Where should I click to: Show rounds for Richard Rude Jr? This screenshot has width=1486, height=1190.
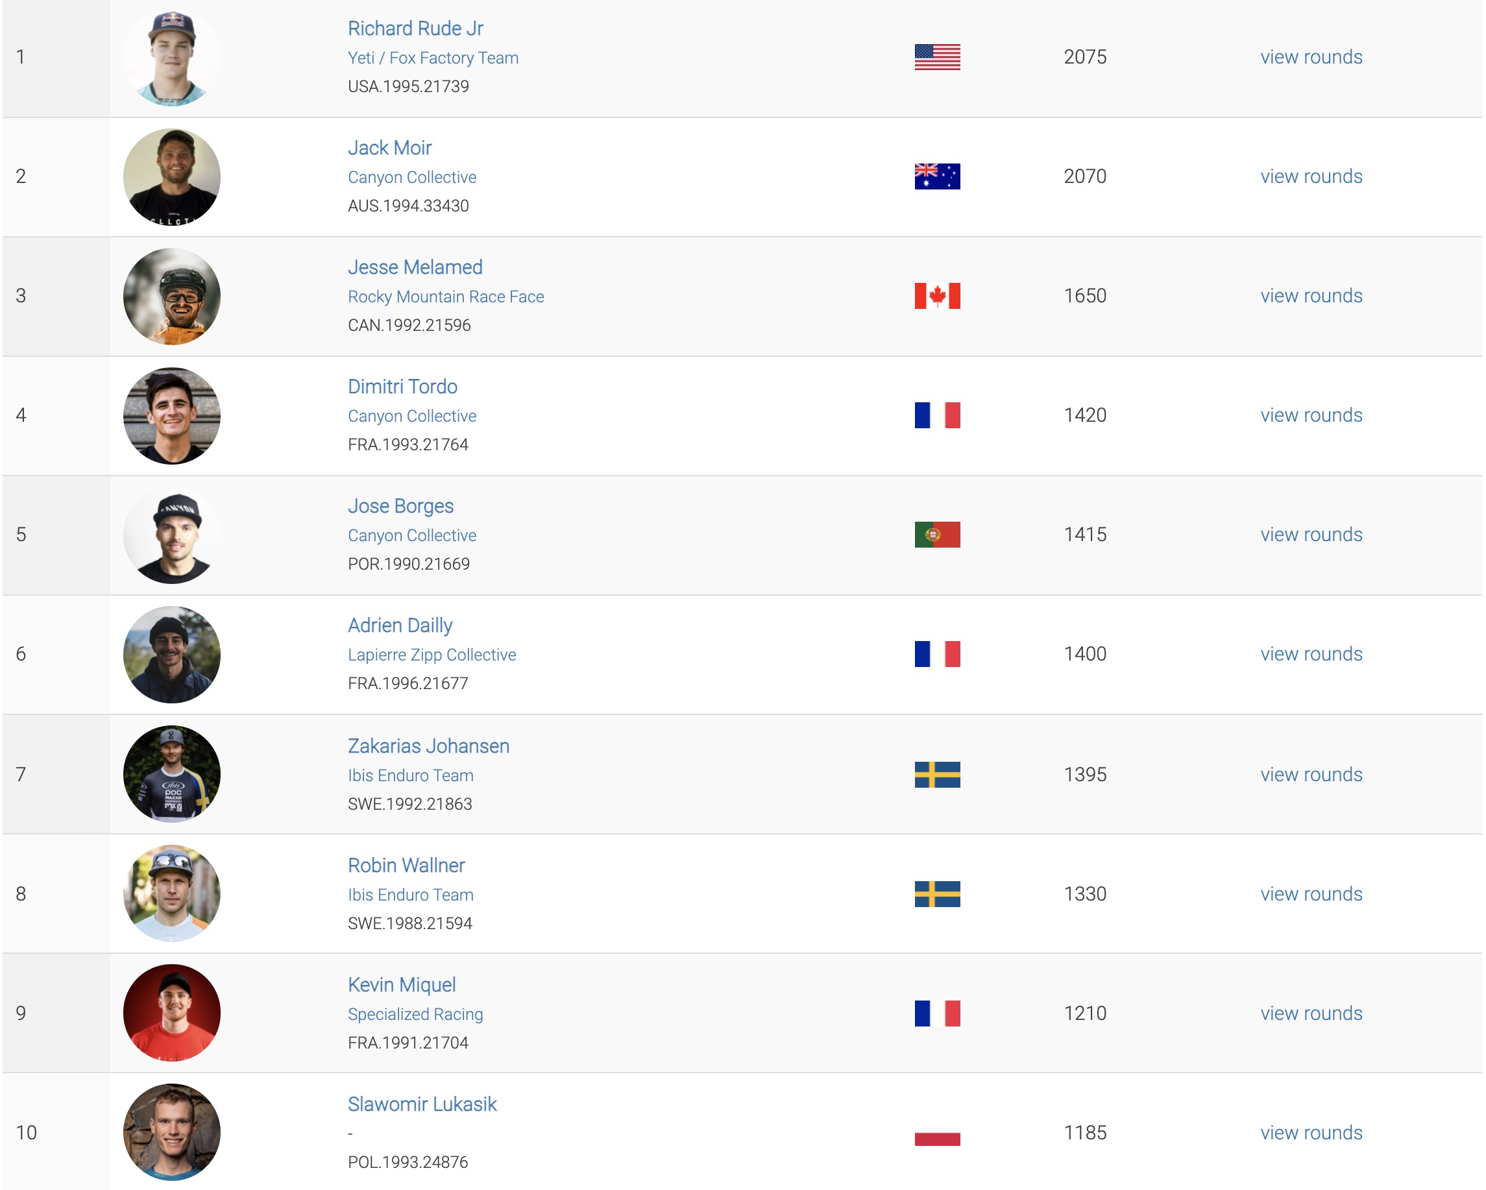click(x=1311, y=57)
